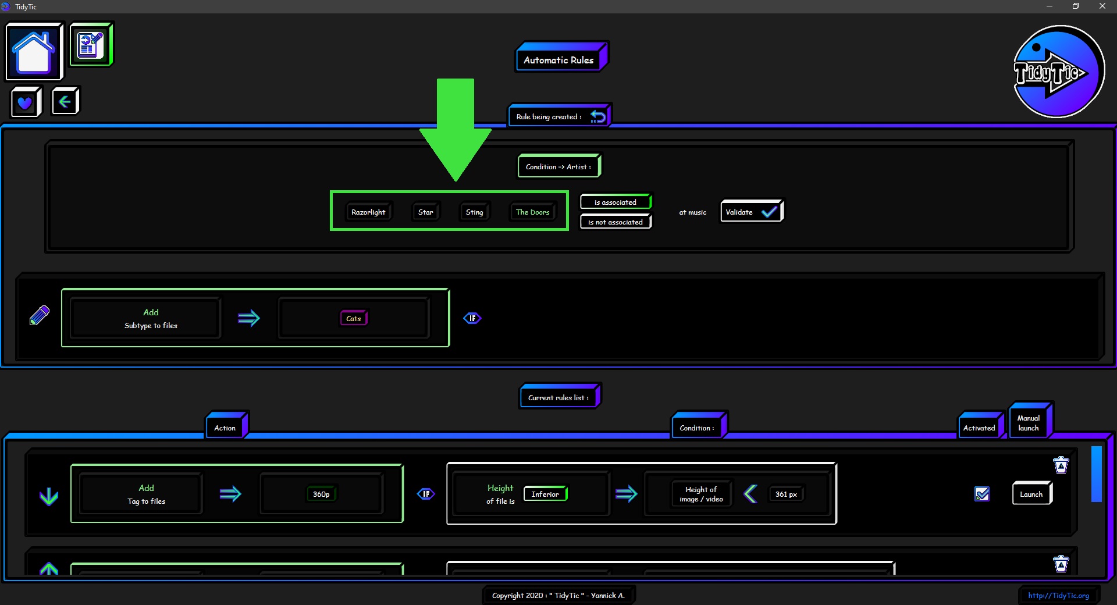Click the TidyTic logo
This screenshot has height=605, width=1117.
coord(1058,72)
